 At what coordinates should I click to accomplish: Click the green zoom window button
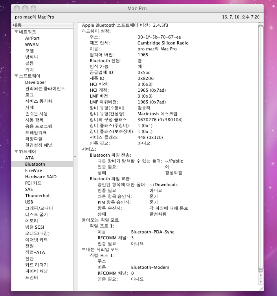point(33,8)
